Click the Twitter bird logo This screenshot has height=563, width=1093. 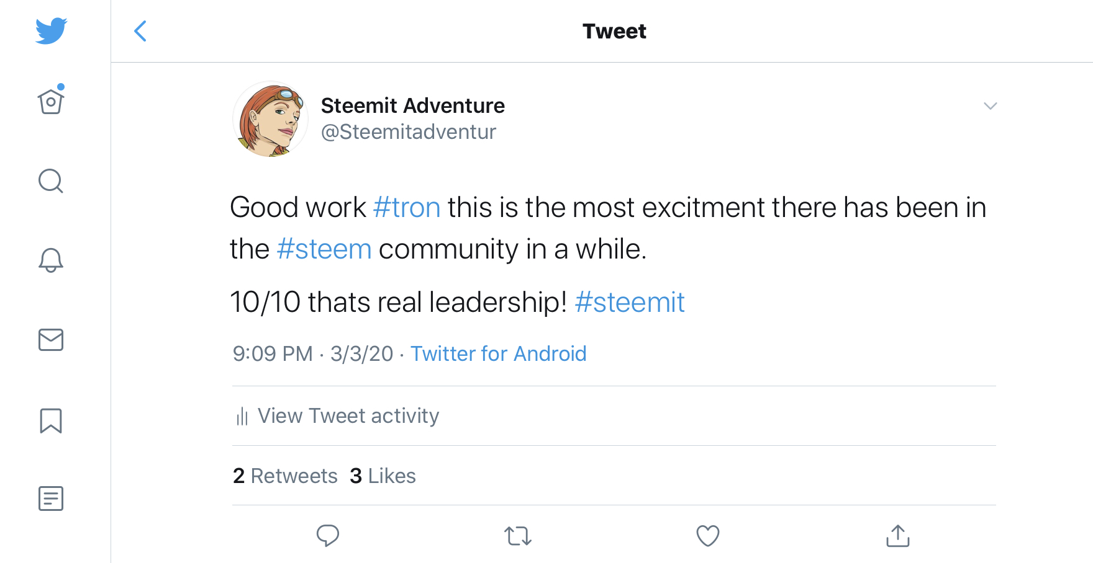point(52,31)
